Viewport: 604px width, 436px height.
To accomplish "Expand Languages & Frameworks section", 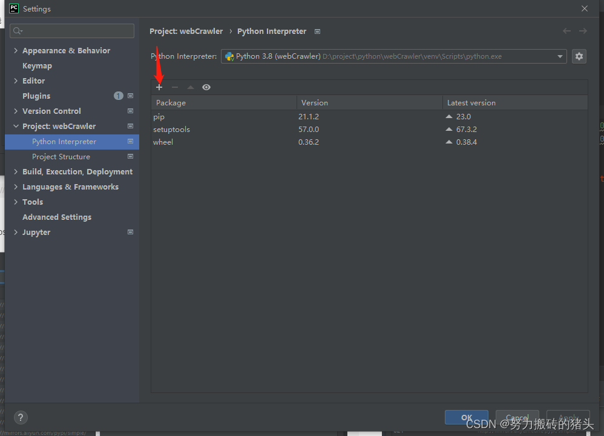I will tap(16, 187).
